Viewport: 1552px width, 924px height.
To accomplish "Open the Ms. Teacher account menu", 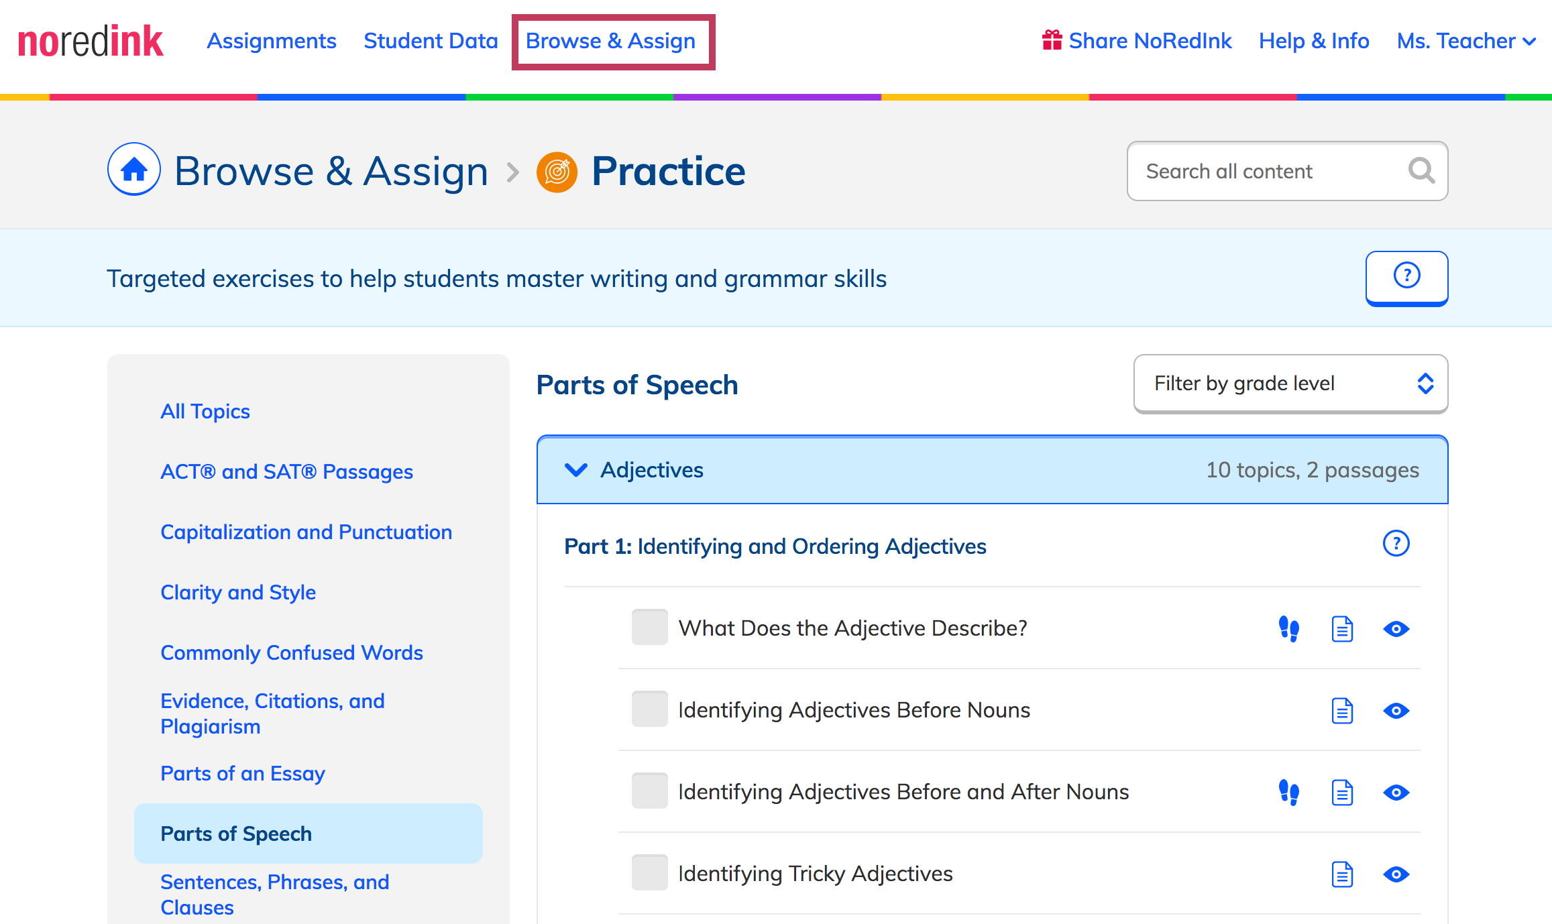I will pyautogui.click(x=1466, y=41).
